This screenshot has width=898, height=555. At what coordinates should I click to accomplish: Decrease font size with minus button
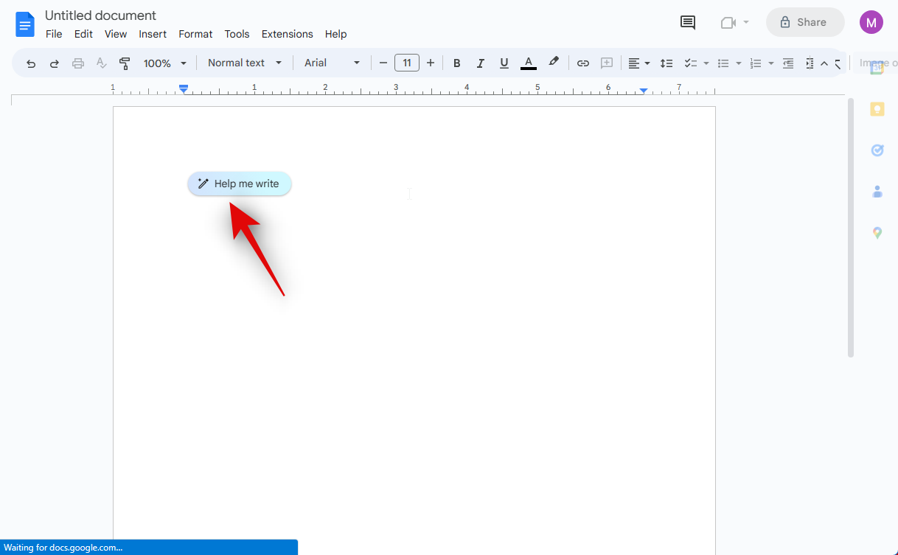pos(383,63)
